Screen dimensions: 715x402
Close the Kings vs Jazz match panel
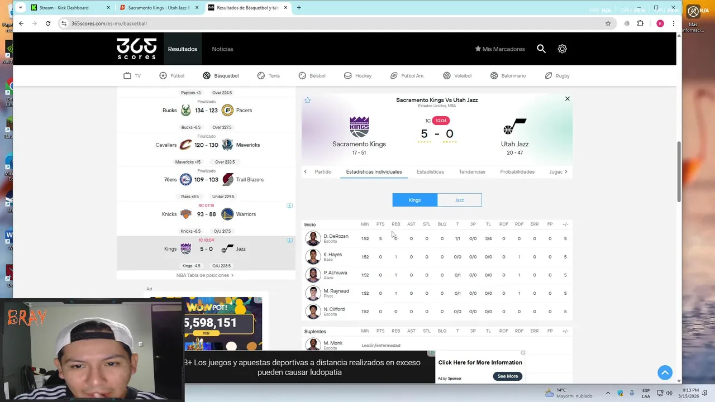tap(567, 99)
